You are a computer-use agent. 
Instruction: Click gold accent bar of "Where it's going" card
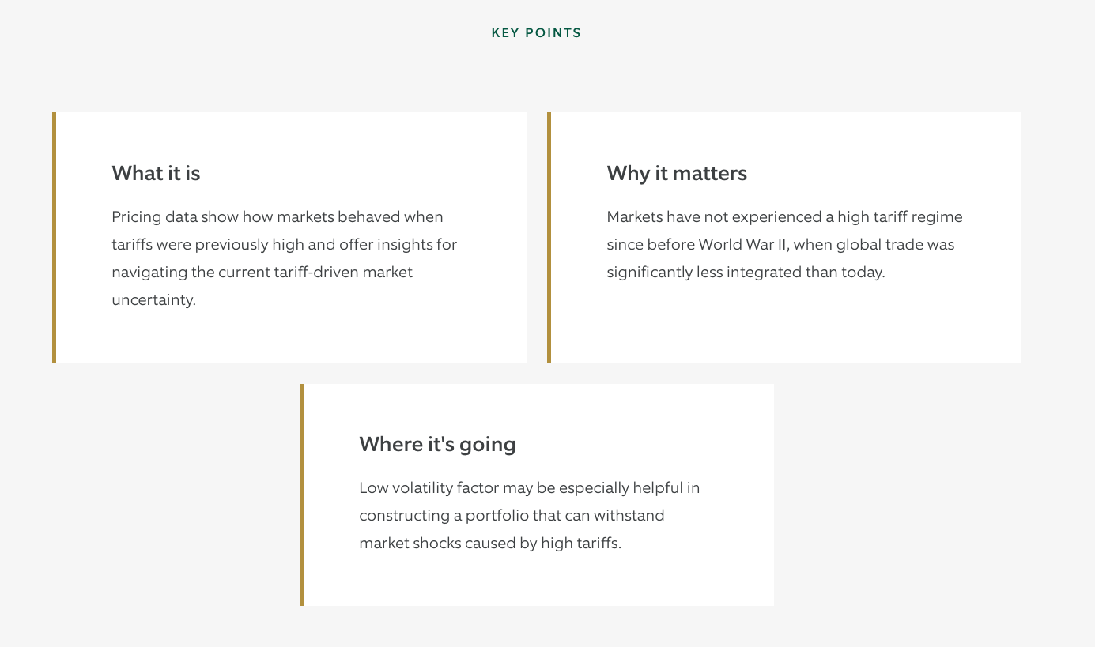(301, 495)
